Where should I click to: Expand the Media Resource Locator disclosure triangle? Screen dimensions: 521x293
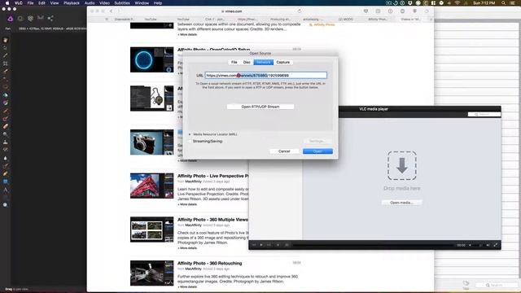pyautogui.click(x=190, y=134)
